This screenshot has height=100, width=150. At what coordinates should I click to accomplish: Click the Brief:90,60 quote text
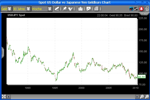point(131,15)
